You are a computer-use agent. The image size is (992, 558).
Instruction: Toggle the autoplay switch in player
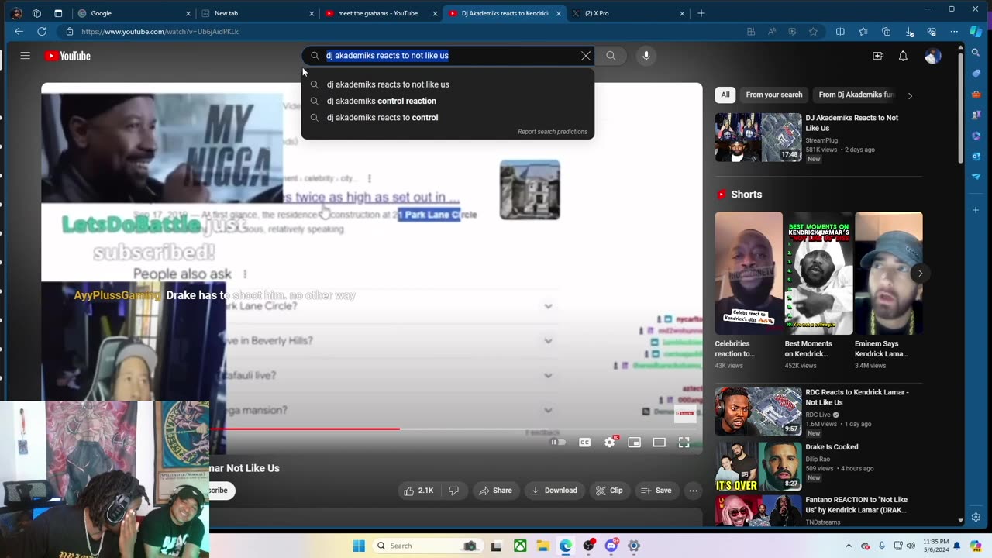point(558,443)
